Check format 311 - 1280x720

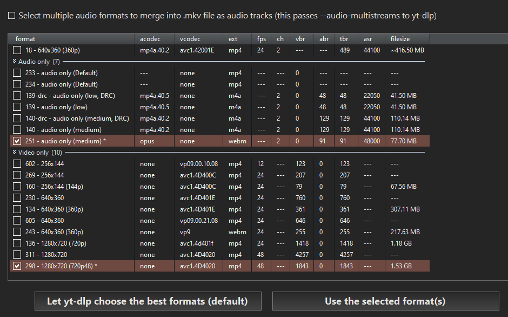point(17,255)
